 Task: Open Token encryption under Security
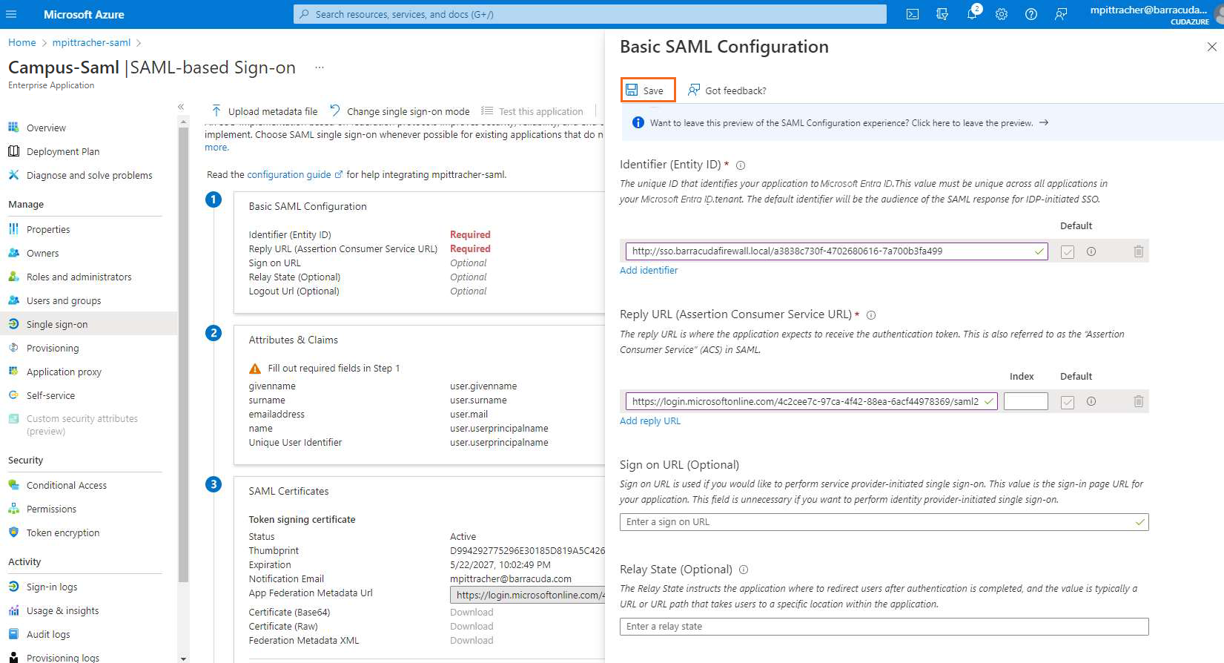click(63, 532)
